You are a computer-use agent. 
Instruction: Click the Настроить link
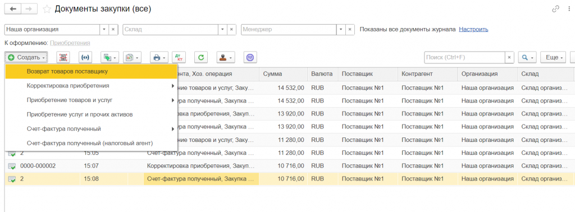[x=473, y=29]
